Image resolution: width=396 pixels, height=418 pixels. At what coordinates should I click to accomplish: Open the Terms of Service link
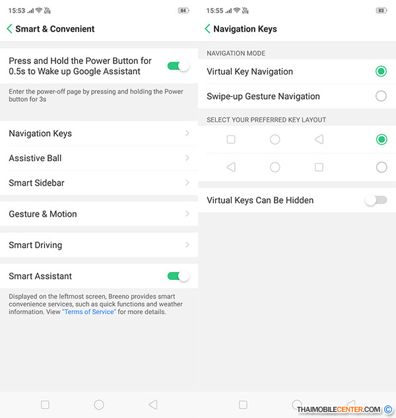click(89, 312)
